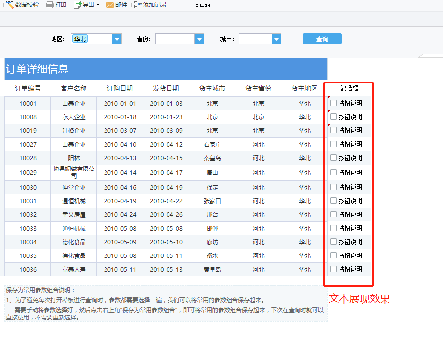Click the city cell 唐山
Viewport: 443px width, 339px height.
[x=212, y=172]
